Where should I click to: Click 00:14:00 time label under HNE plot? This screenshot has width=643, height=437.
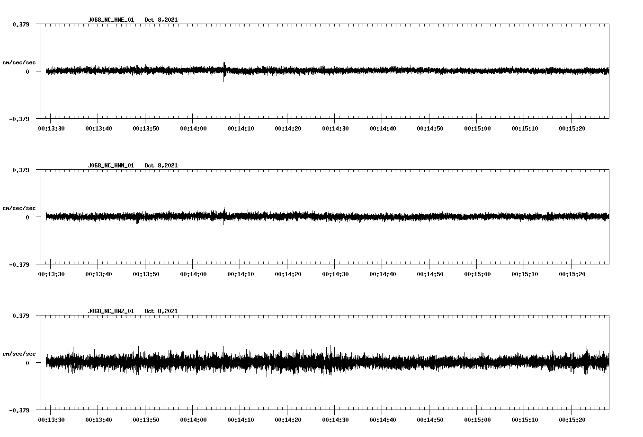(193, 129)
